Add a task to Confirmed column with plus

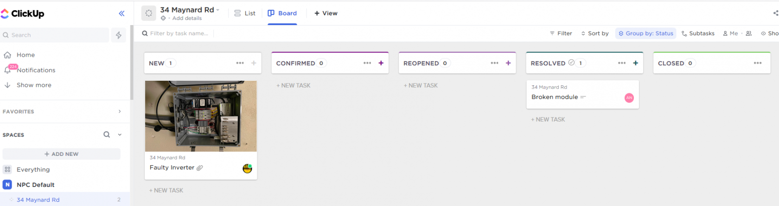coord(381,63)
